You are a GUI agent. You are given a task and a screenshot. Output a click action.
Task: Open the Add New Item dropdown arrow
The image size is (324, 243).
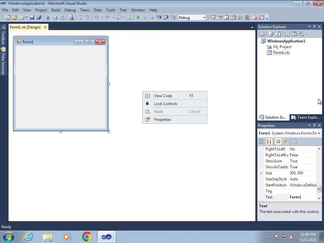(x=27, y=18)
